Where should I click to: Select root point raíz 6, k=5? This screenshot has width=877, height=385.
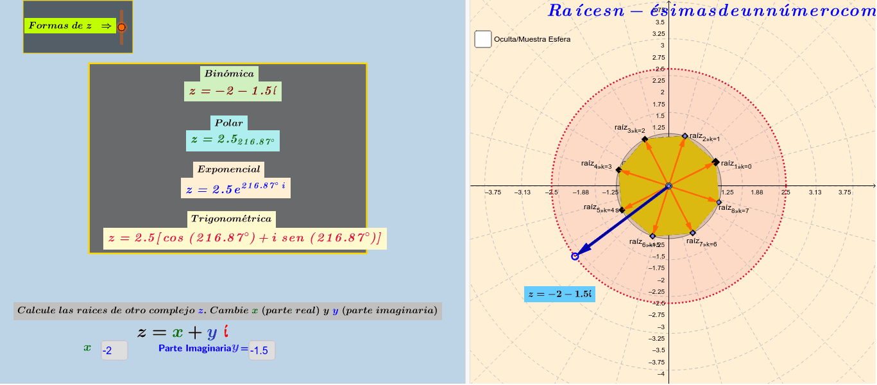click(x=652, y=236)
